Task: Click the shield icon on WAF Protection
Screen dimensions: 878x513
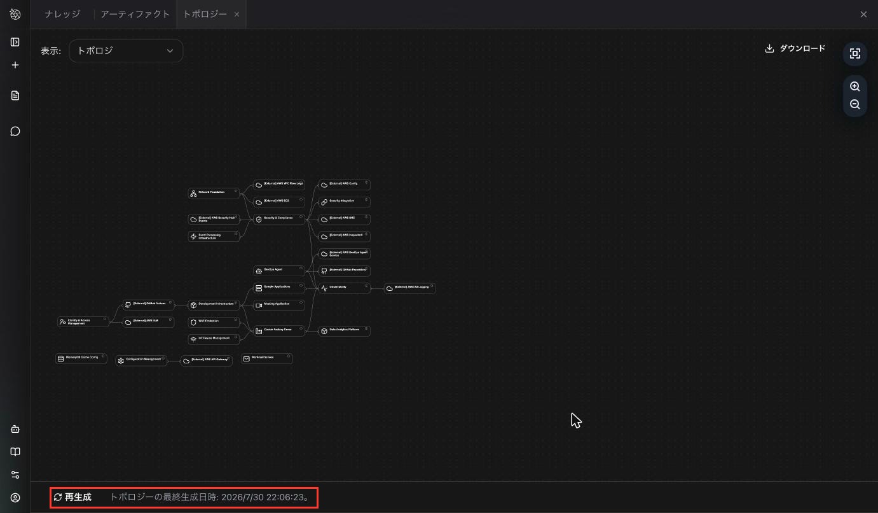Action: point(193,323)
